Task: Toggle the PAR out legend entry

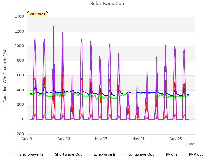Action: (192, 154)
